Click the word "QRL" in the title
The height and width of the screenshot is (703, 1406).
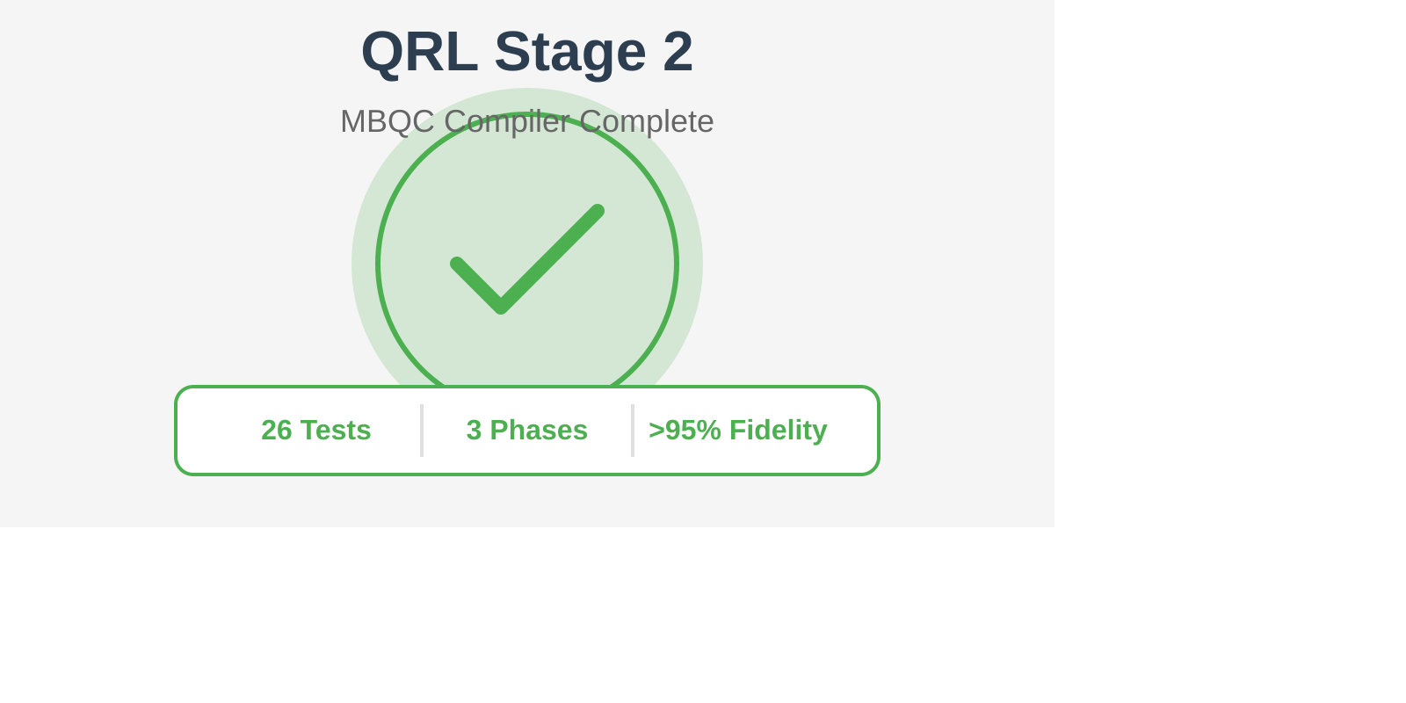pyautogui.click(x=419, y=52)
